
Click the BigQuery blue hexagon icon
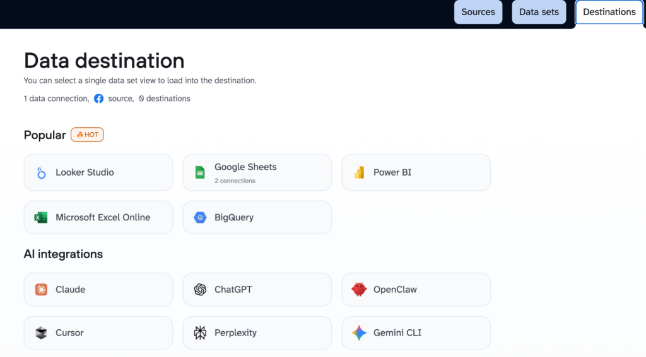pyautogui.click(x=200, y=217)
